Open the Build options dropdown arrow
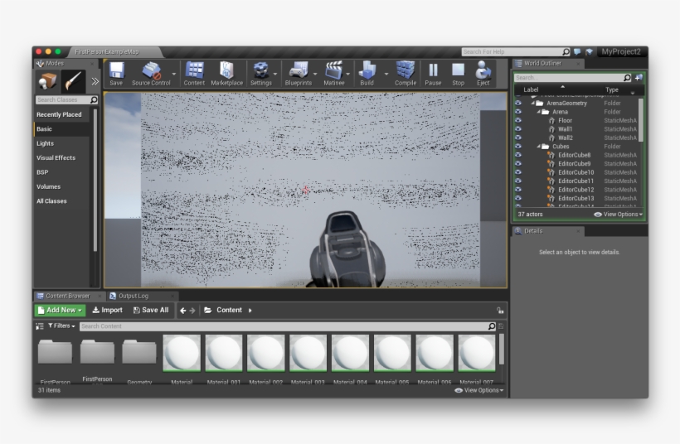The height and width of the screenshot is (444, 680). 386,74
